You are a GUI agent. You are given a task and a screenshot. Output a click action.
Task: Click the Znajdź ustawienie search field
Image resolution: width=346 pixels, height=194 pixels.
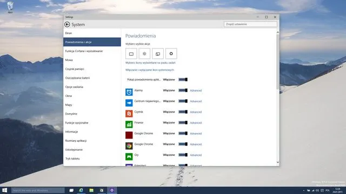tap(250, 24)
